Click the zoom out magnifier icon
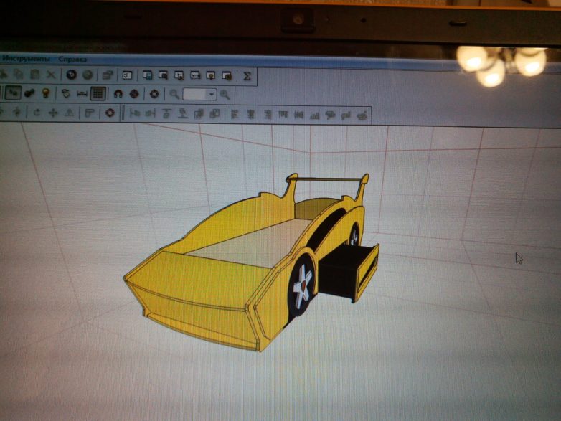This screenshot has width=561, height=421. (x=174, y=94)
